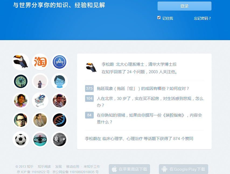Viewport: 230px width, 174px height.
Task: Open 知乎阅读 footer link
Action: pos(44,166)
